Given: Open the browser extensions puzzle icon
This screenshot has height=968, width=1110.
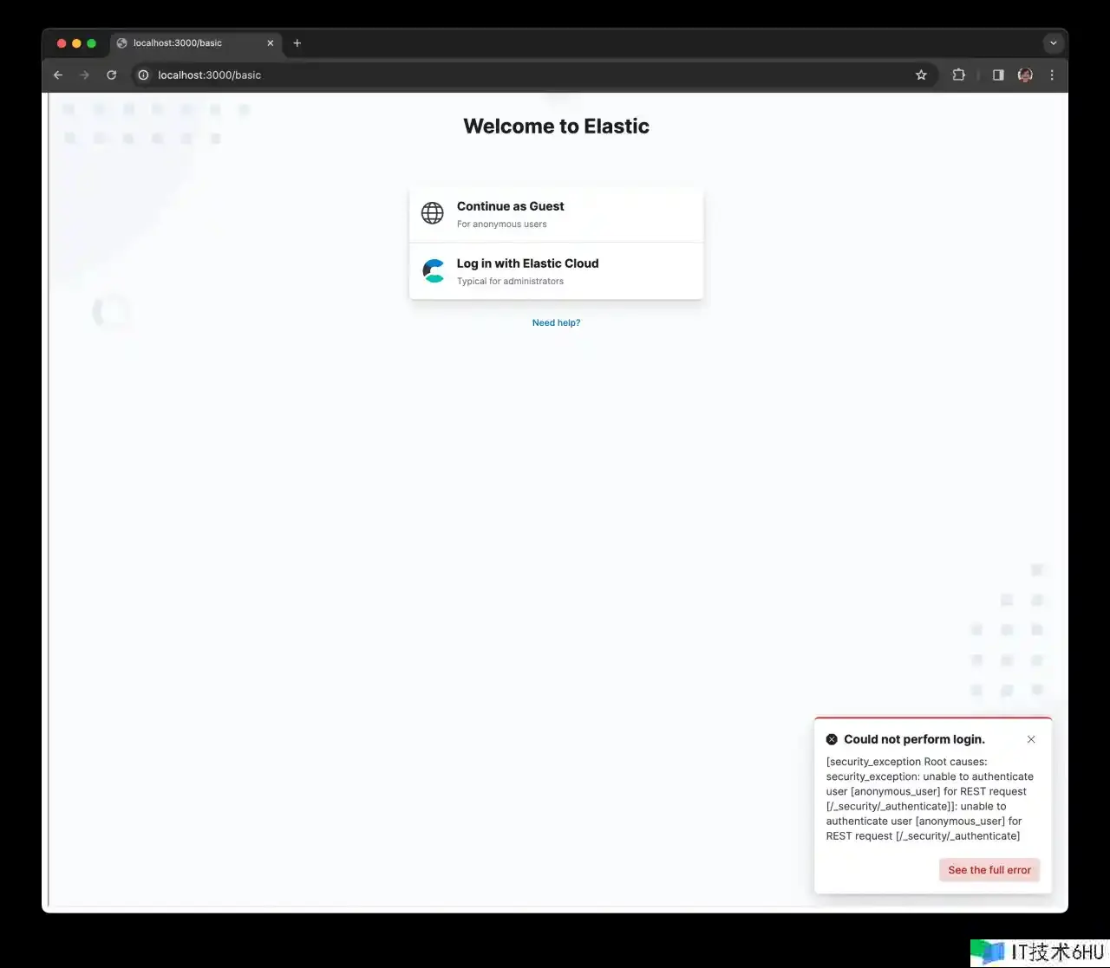Looking at the screenshot, I should (x=958, y=75).
